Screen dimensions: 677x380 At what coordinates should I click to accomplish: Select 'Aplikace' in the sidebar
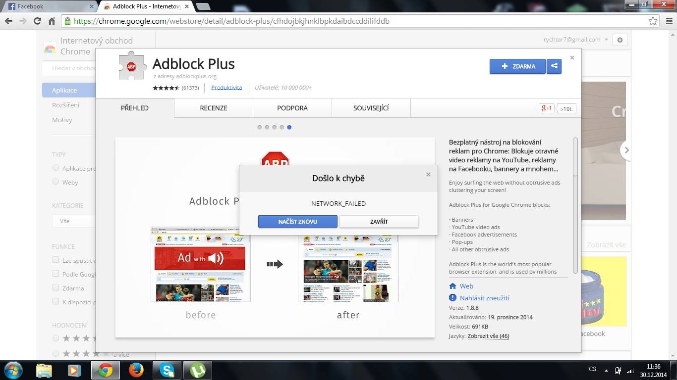click(69, 90)
